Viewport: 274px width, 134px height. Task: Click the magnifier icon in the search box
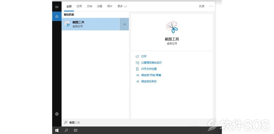[65, 122]
